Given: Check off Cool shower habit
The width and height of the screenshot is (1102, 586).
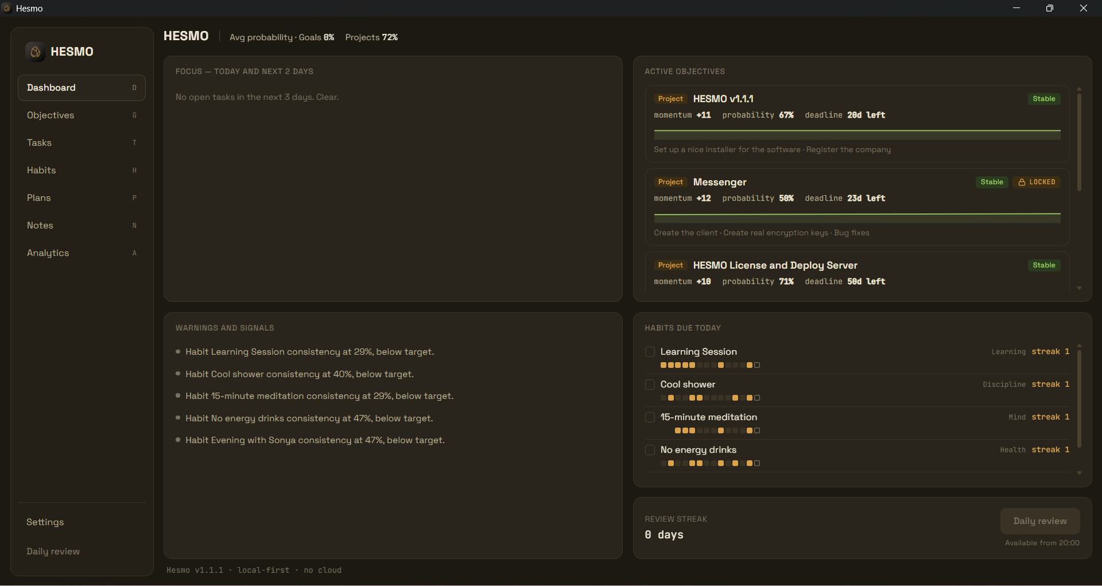Looking at the screenshot, I should pyautogui.click(x=650, y=385).
